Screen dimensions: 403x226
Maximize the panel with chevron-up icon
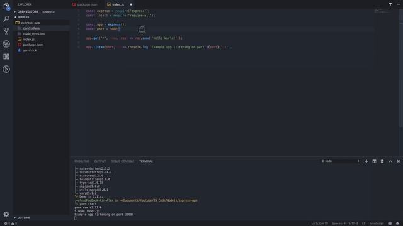point(390,161)
